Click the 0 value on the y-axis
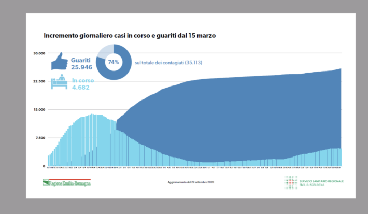The width and height of the screenshot is (368, 214). tap(44, 166)
